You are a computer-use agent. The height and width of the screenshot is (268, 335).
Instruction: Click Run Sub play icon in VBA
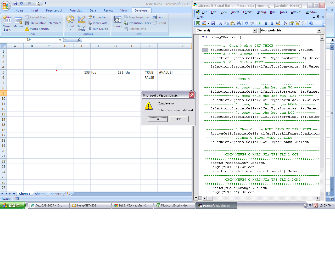click(260, 23)
